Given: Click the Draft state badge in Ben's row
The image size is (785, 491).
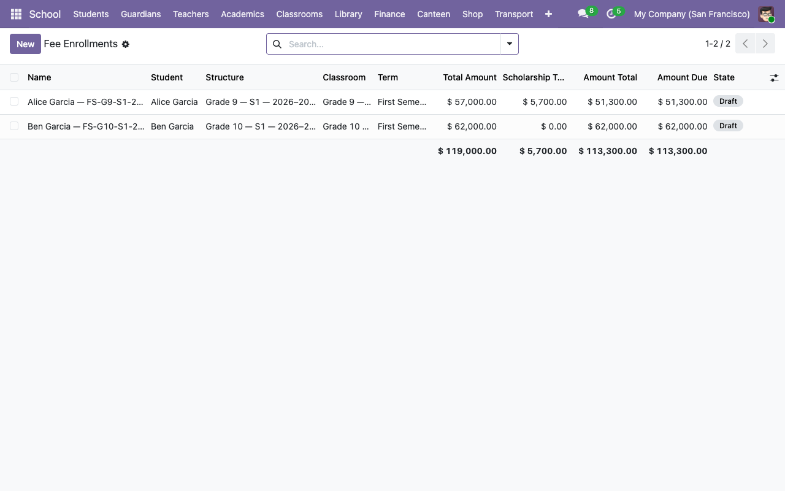Looking at the screenshot, I should 728,126.
